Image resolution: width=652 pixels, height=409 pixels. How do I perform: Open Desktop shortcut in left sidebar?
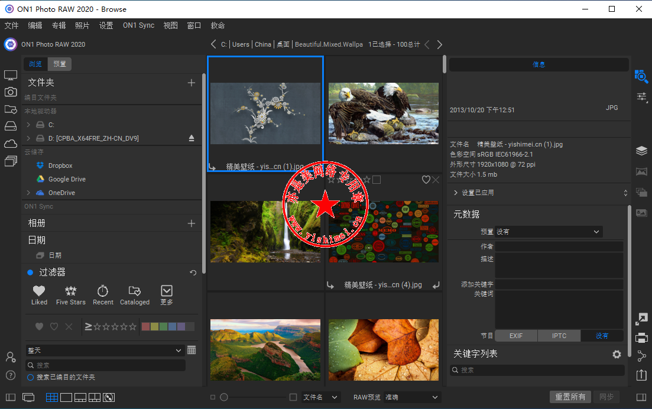click(x=11, y=75)
